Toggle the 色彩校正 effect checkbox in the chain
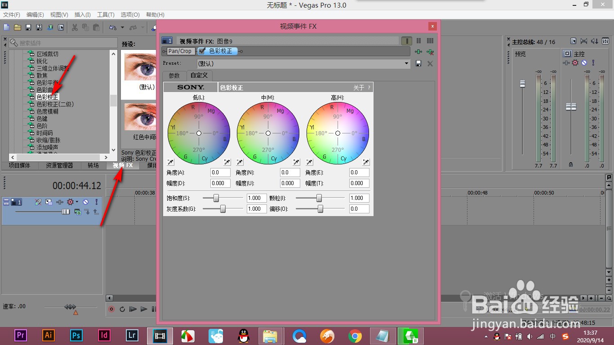Screen dimensions: 614x345 (x=202, y=51)
